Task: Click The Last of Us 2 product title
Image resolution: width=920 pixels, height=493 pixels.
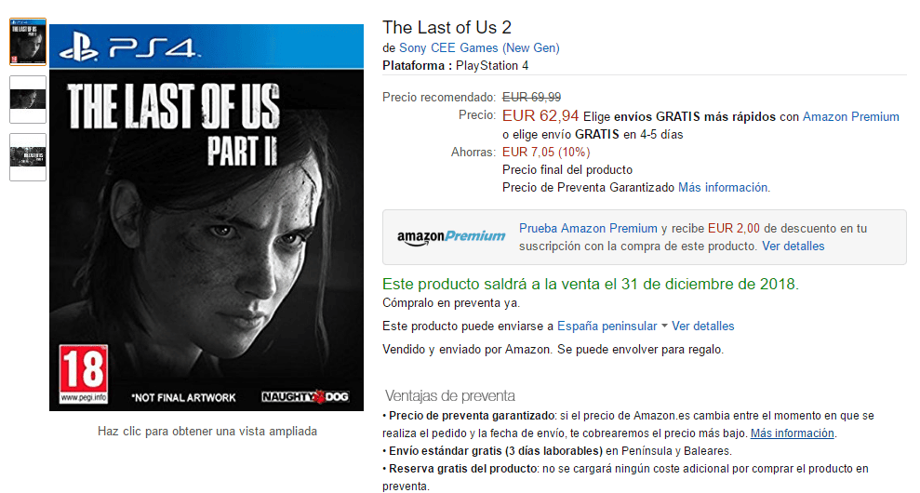Action: (x=447, y=27)
